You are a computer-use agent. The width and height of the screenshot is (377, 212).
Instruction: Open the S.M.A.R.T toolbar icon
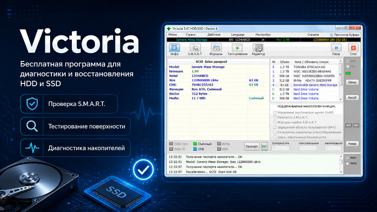pos(195,48)
